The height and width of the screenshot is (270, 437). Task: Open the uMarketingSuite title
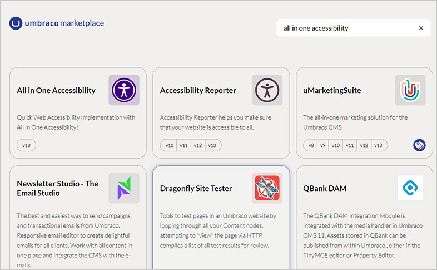332,90
